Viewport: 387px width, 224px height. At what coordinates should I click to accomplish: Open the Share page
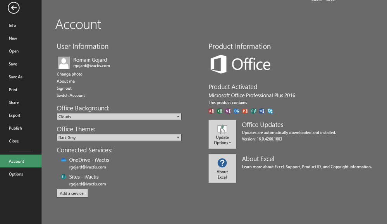(14, 102)
